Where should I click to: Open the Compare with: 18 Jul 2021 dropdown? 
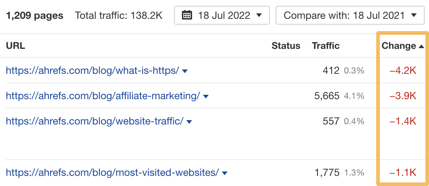(350, 15)
